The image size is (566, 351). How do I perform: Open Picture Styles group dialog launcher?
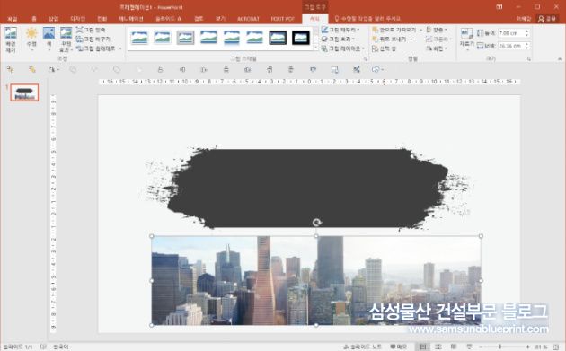[x=366, y=59]
